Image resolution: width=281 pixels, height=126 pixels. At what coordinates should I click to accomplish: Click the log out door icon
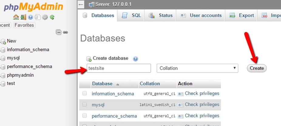tap(23, 17)
